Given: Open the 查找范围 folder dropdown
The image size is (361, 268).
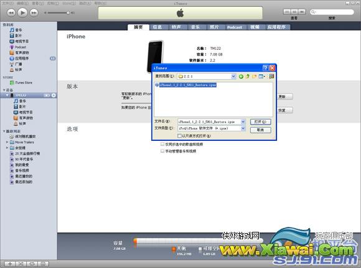Looking at the screenshot, I should point(233,76).
